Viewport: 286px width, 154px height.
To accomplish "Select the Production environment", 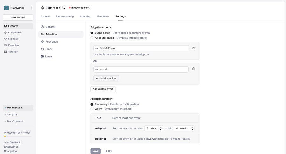I will click(x=18, y=108).
